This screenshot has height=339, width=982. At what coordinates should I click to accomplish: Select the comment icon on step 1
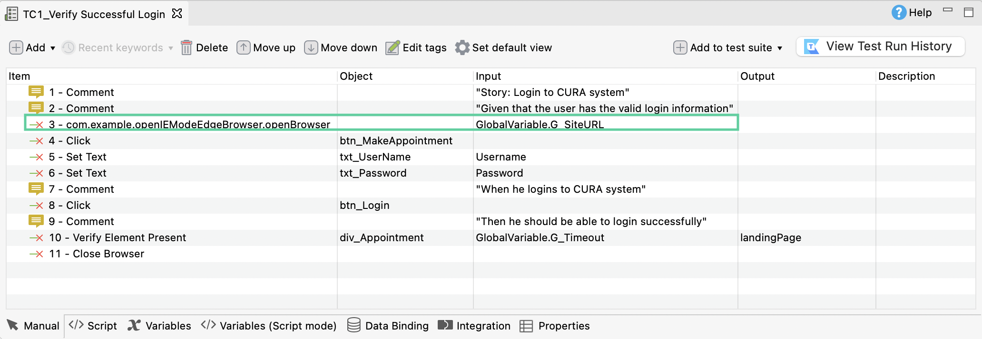click(x=36, y=92)
